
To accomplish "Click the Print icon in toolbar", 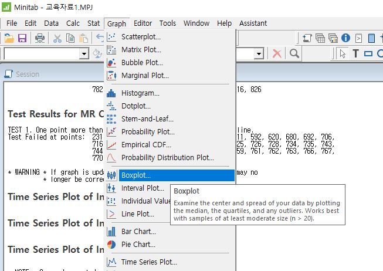I will tap(39, 38).
